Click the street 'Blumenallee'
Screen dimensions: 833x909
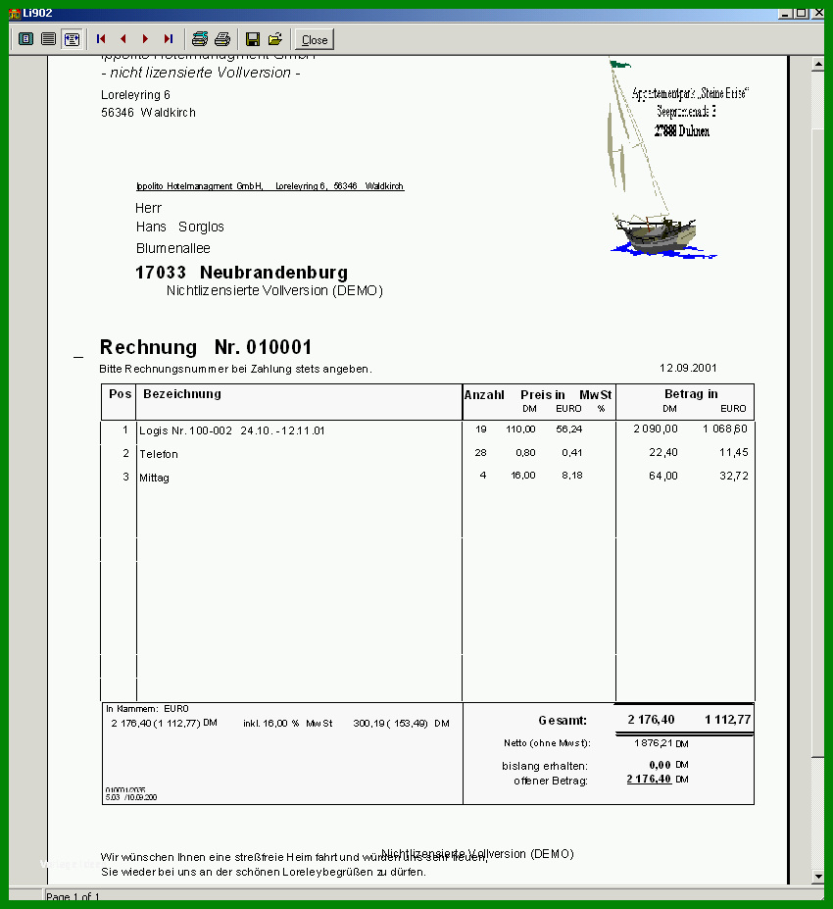point(172,248)
